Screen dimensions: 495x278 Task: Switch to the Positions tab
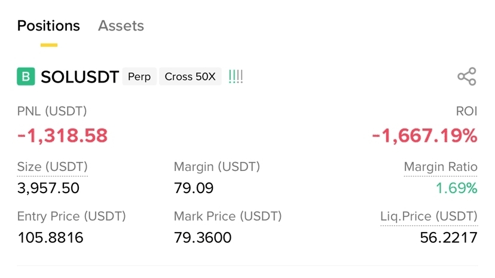48,26
